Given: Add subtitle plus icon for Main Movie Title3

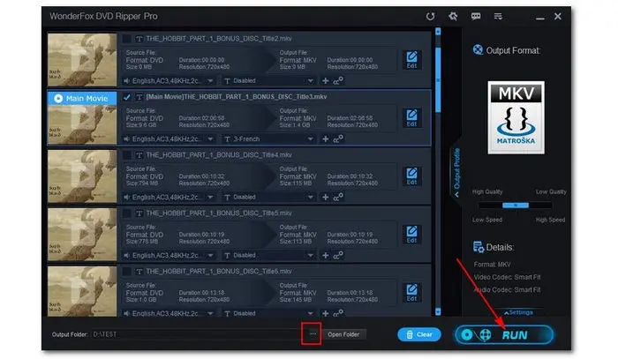Looking at the screenshot, I should tap(325, 139).
